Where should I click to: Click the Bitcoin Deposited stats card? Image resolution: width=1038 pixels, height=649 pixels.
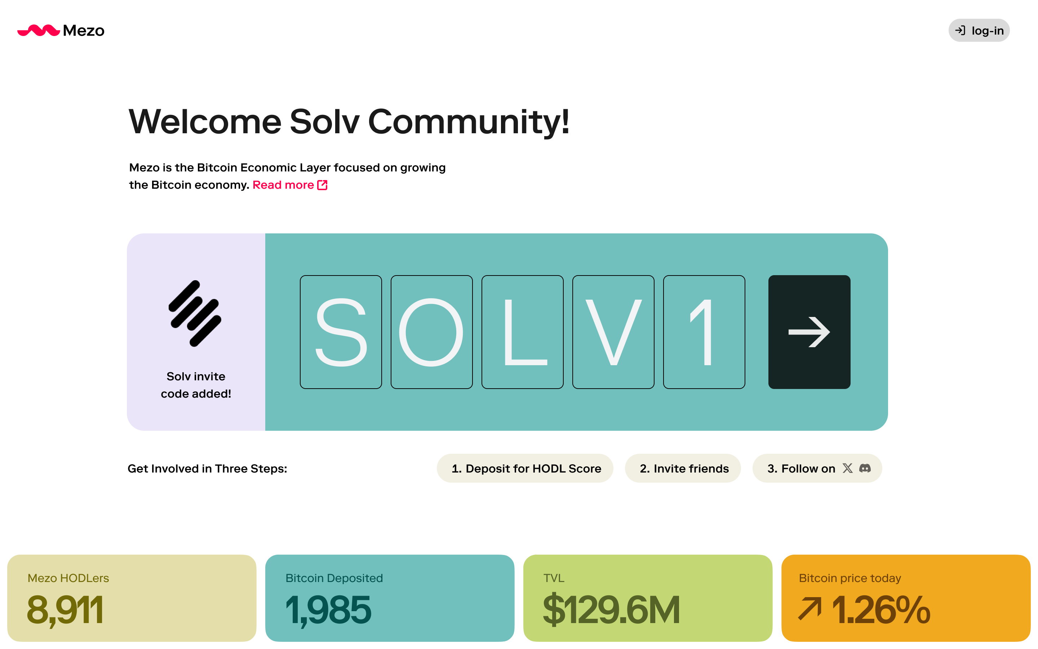click(x=390, y=598)
